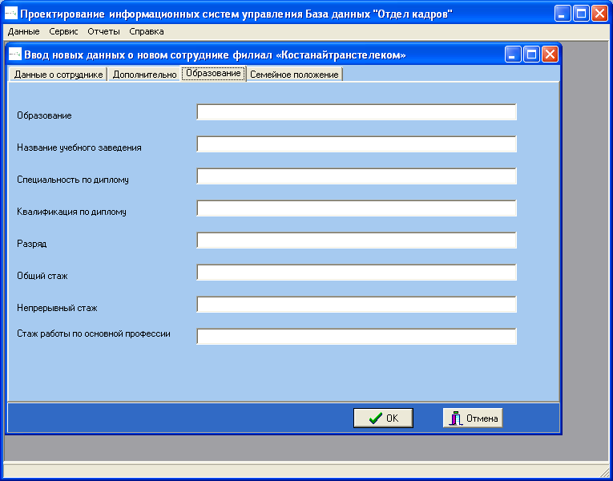Screen dimensions: 613x481
Task: Close the main Отдел кадров window
Action: [x=599, y=14]
